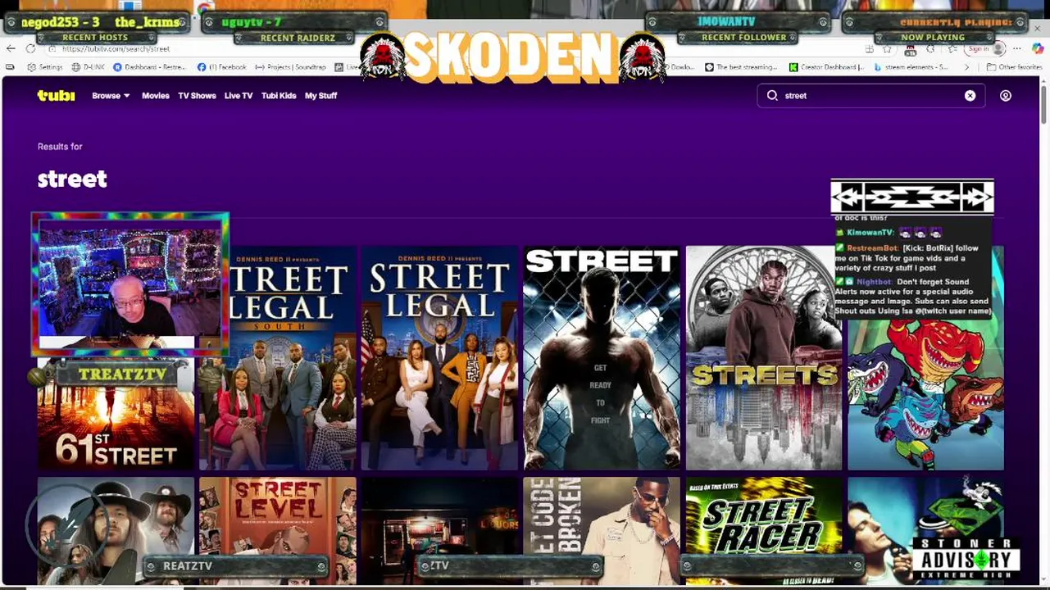The width and height of the screenshot is (1050, 590).
Task: Open Live TV
Action: click(x=239, y=96)
